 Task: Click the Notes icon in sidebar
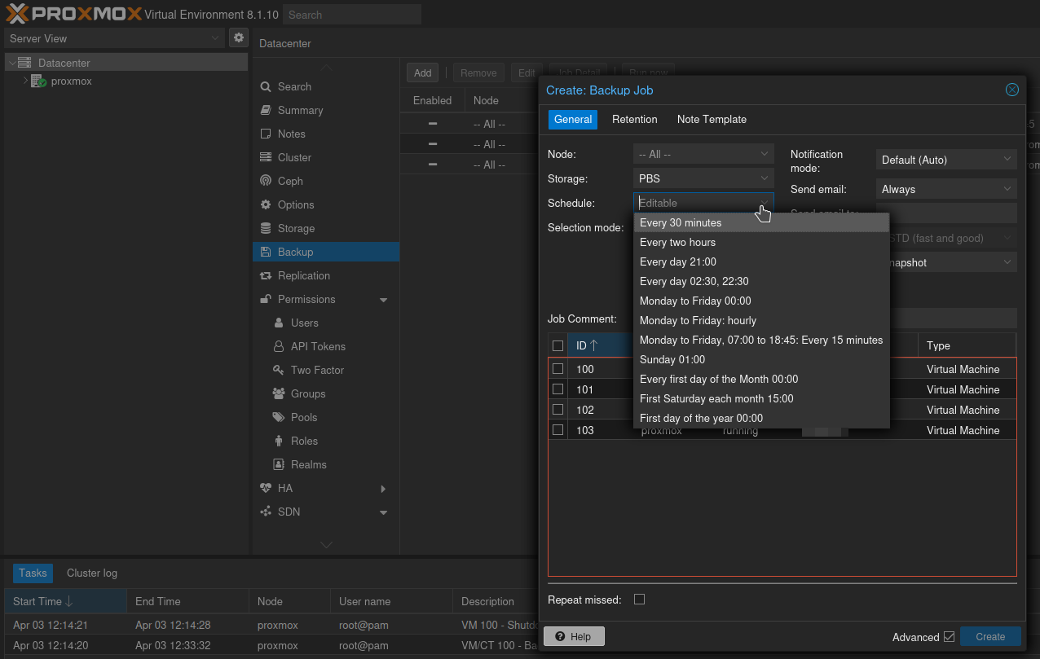(266, 134)
